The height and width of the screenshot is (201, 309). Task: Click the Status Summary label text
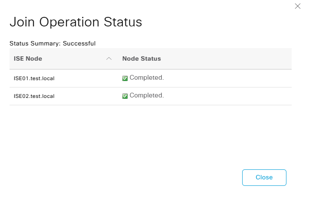(35, 43)
